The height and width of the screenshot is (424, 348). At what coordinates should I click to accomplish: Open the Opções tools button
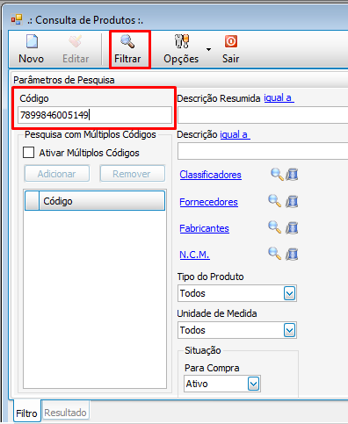pyautogui.click(x=181, y=49)
